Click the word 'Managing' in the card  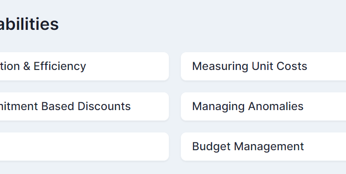pyautogui.click(x=218, y=106)
